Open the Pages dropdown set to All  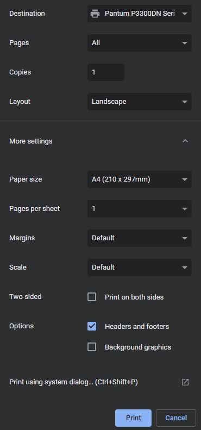pos(140,43)
